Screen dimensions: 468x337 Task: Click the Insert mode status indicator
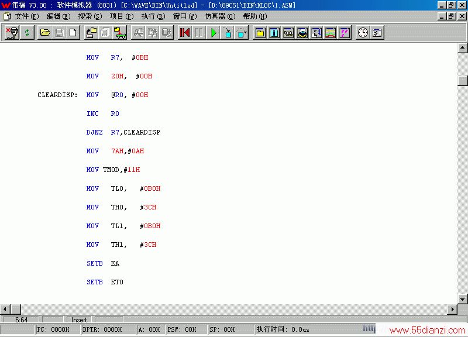pyautogui.click(x=79, y=319)
